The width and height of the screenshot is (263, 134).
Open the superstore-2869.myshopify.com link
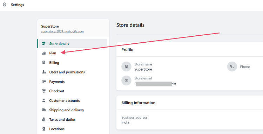pyautogui.click(x=62, y=31)
